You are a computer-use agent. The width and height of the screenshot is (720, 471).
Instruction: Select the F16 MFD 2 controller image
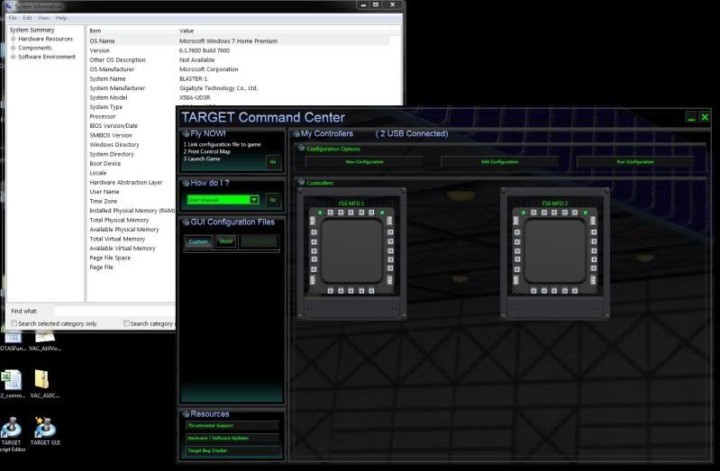(x=551, y=251)
